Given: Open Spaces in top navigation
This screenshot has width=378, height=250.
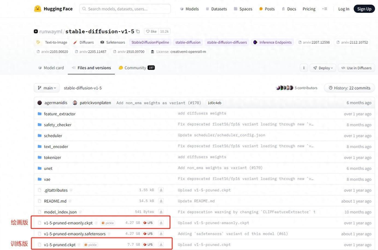Looking at the screenshot, I should click(x=243, y=9).
